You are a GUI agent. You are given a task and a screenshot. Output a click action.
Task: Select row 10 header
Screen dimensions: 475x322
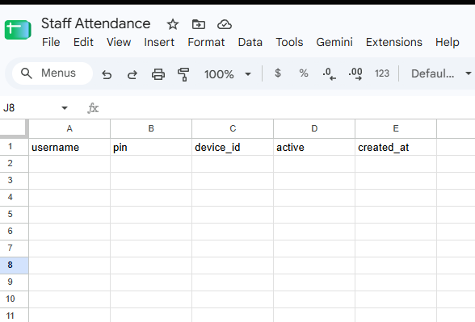pos(14,299)
